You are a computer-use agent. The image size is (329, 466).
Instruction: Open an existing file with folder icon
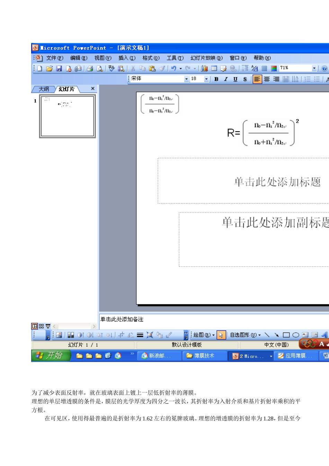(49, 69)
